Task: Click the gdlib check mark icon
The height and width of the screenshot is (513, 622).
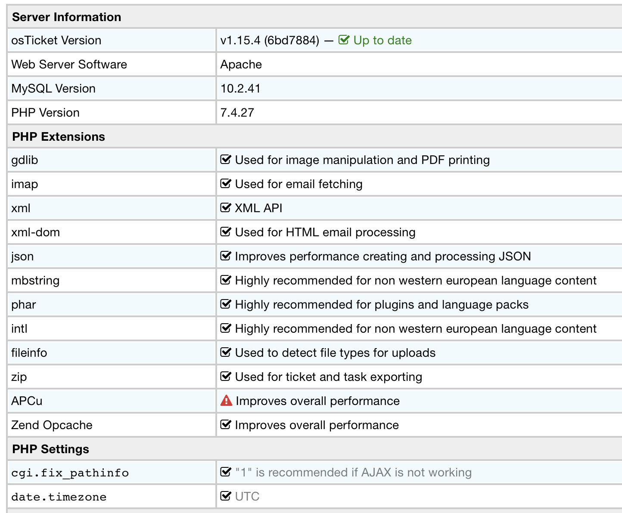Action: click(226, 160)
